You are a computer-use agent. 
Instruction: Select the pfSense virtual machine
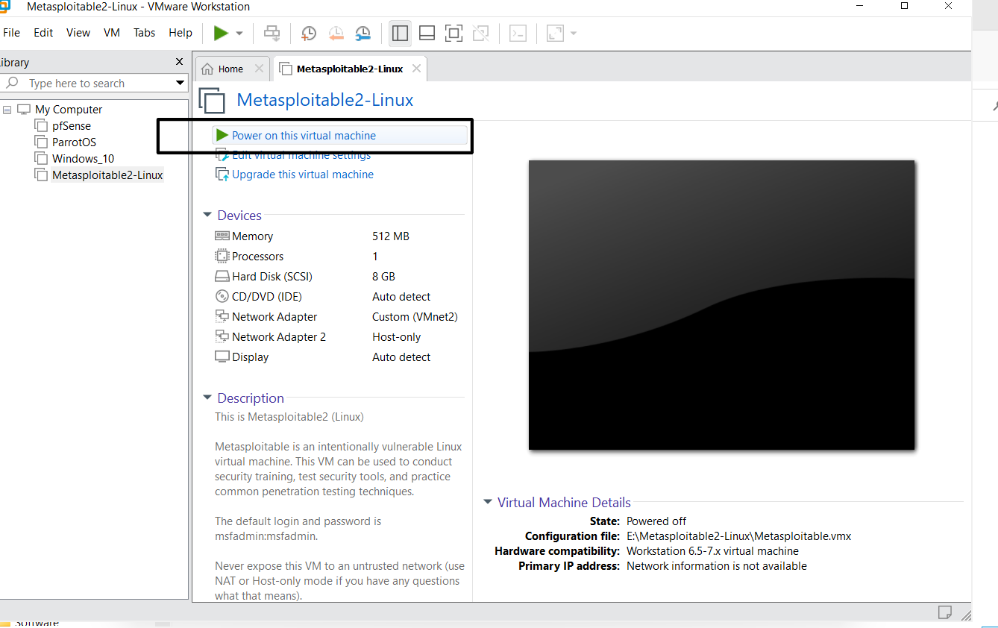71,126
